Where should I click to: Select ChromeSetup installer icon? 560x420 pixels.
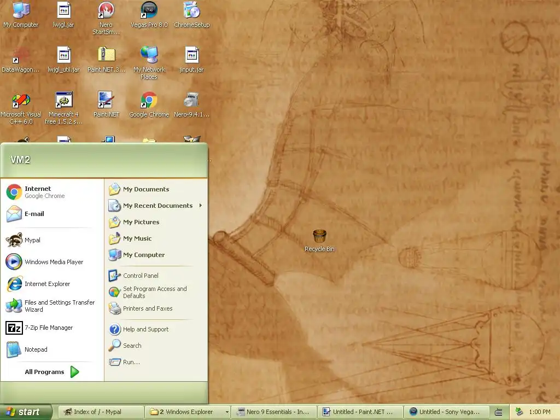click(x=192, y=15)
